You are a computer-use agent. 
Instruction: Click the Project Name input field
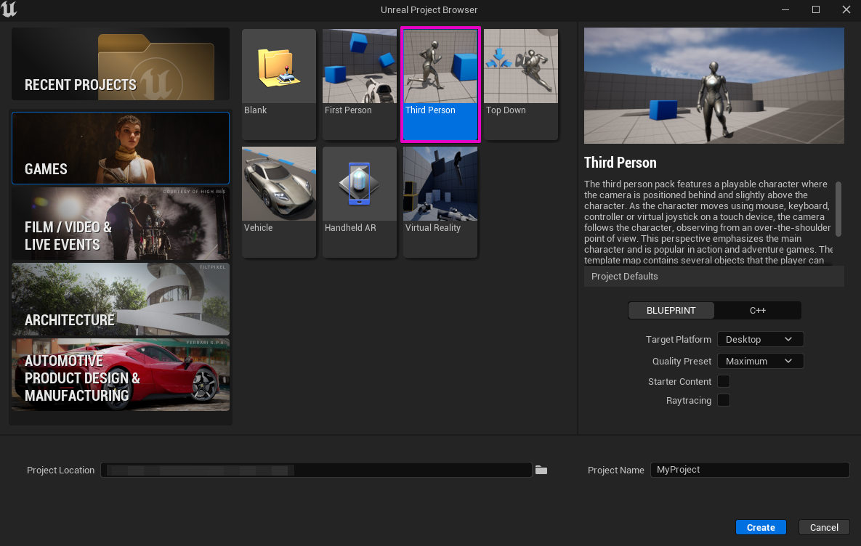coord(750,470)
